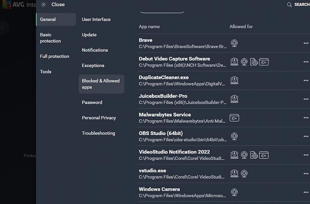Go to the Troubleshooting page
Screen dimensions: 310x204
coord(98,133)
